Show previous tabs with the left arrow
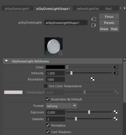The height and width of the screenshot is (135, 126). (121, 8)
